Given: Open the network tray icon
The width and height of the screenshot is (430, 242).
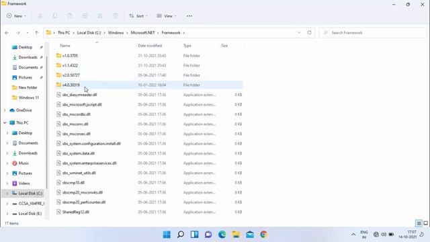Looking at the screenshot, I should 376,235.
